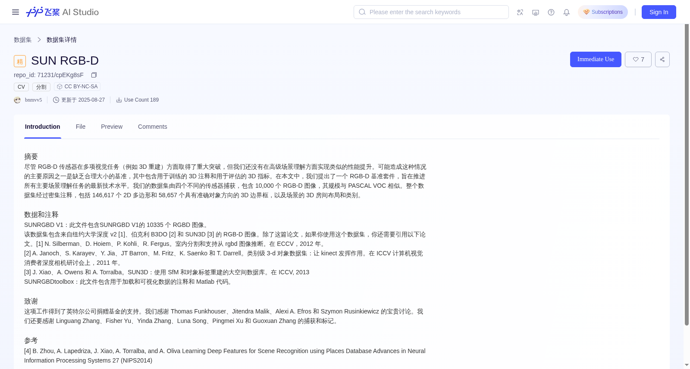
Task: Switch language with the translate icon
Action: click(x=520, y=12)
